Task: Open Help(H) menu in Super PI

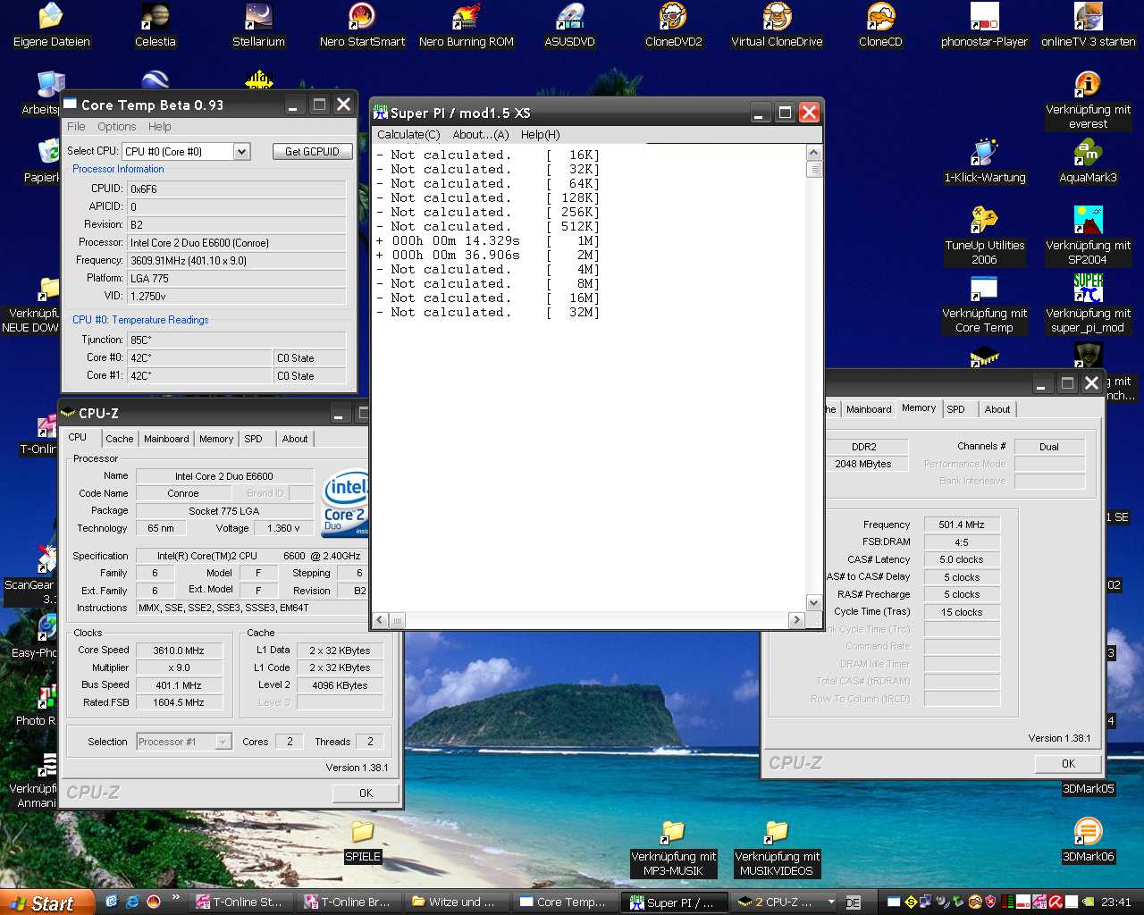Action: [x=541, y=135]
